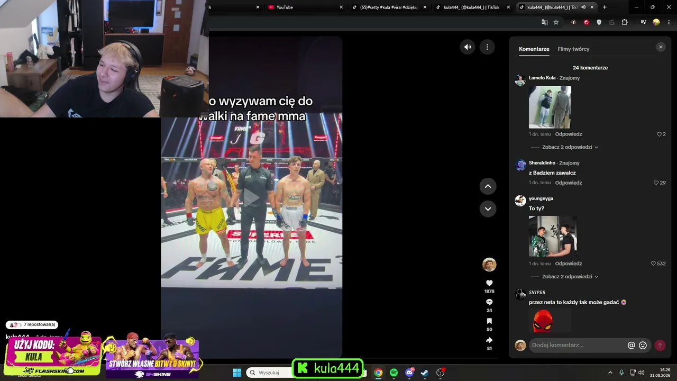Open the media controls icon in toolbar

pos(643,22)
